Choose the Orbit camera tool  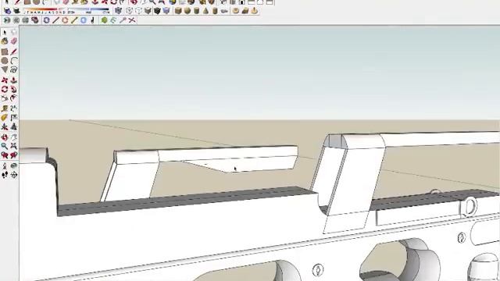tap(5, 137)
